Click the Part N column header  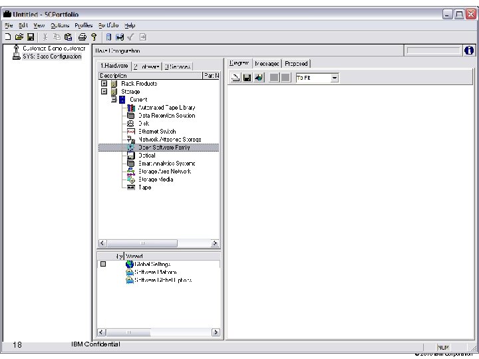211,75
